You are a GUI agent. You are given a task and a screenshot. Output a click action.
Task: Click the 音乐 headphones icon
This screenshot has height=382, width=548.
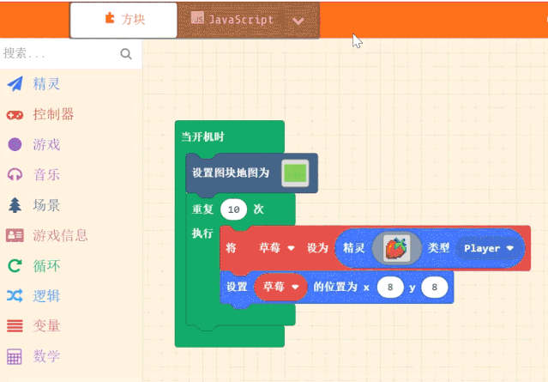pyautogui.click(x=15, y=174)
